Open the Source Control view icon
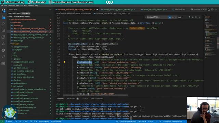Screen dimensions: 219x123 click(3, 17)
